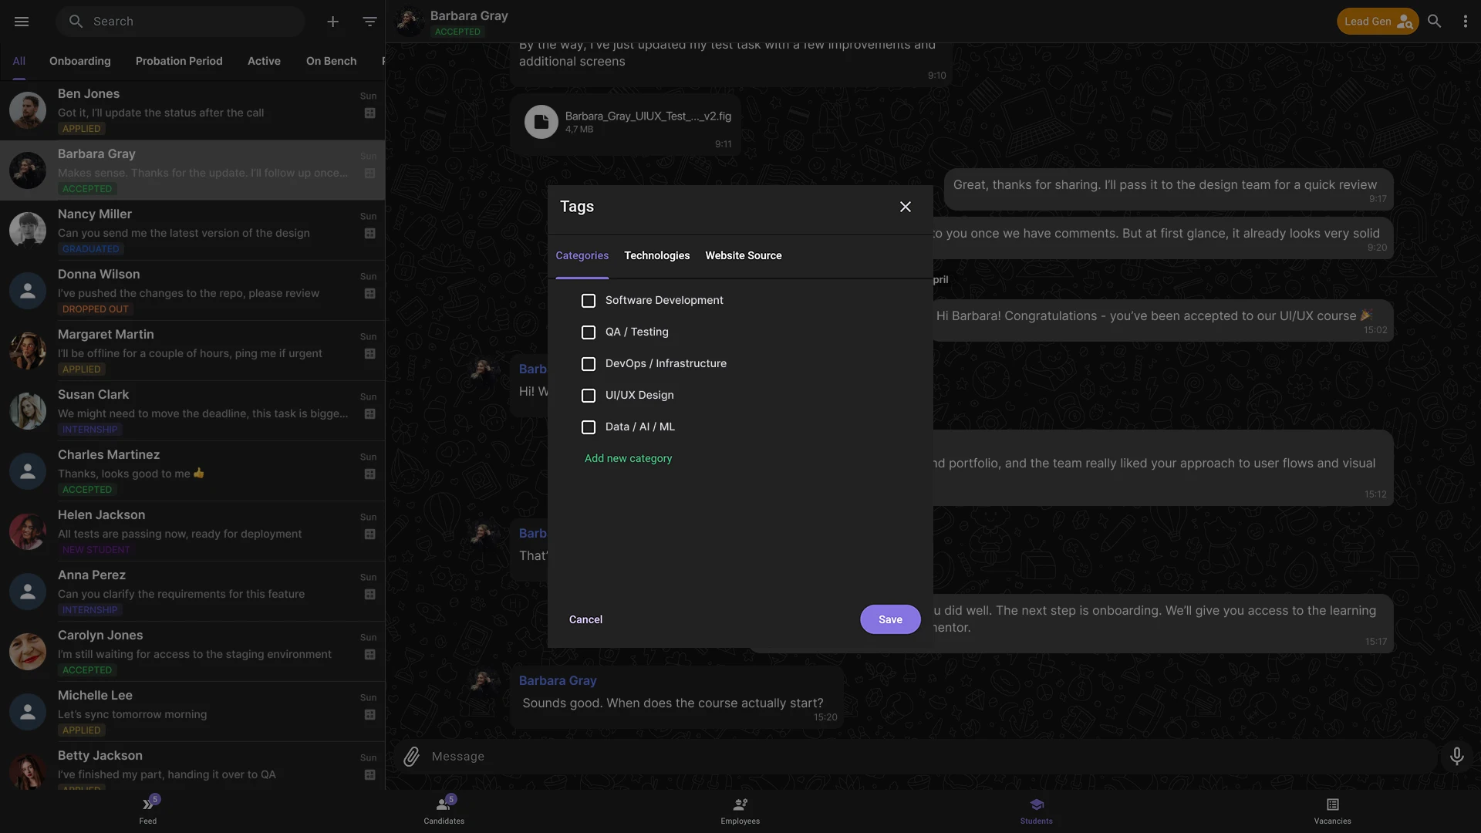This screenshot has height=833, width=1481.
Task: Check the UI/UX Design category
Action: [589, 396]
